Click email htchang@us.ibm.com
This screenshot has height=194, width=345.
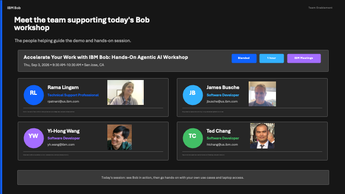(x=222, y=145)
